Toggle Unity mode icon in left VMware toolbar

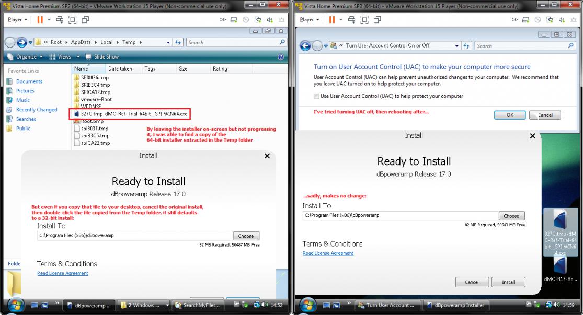point(85,20)
